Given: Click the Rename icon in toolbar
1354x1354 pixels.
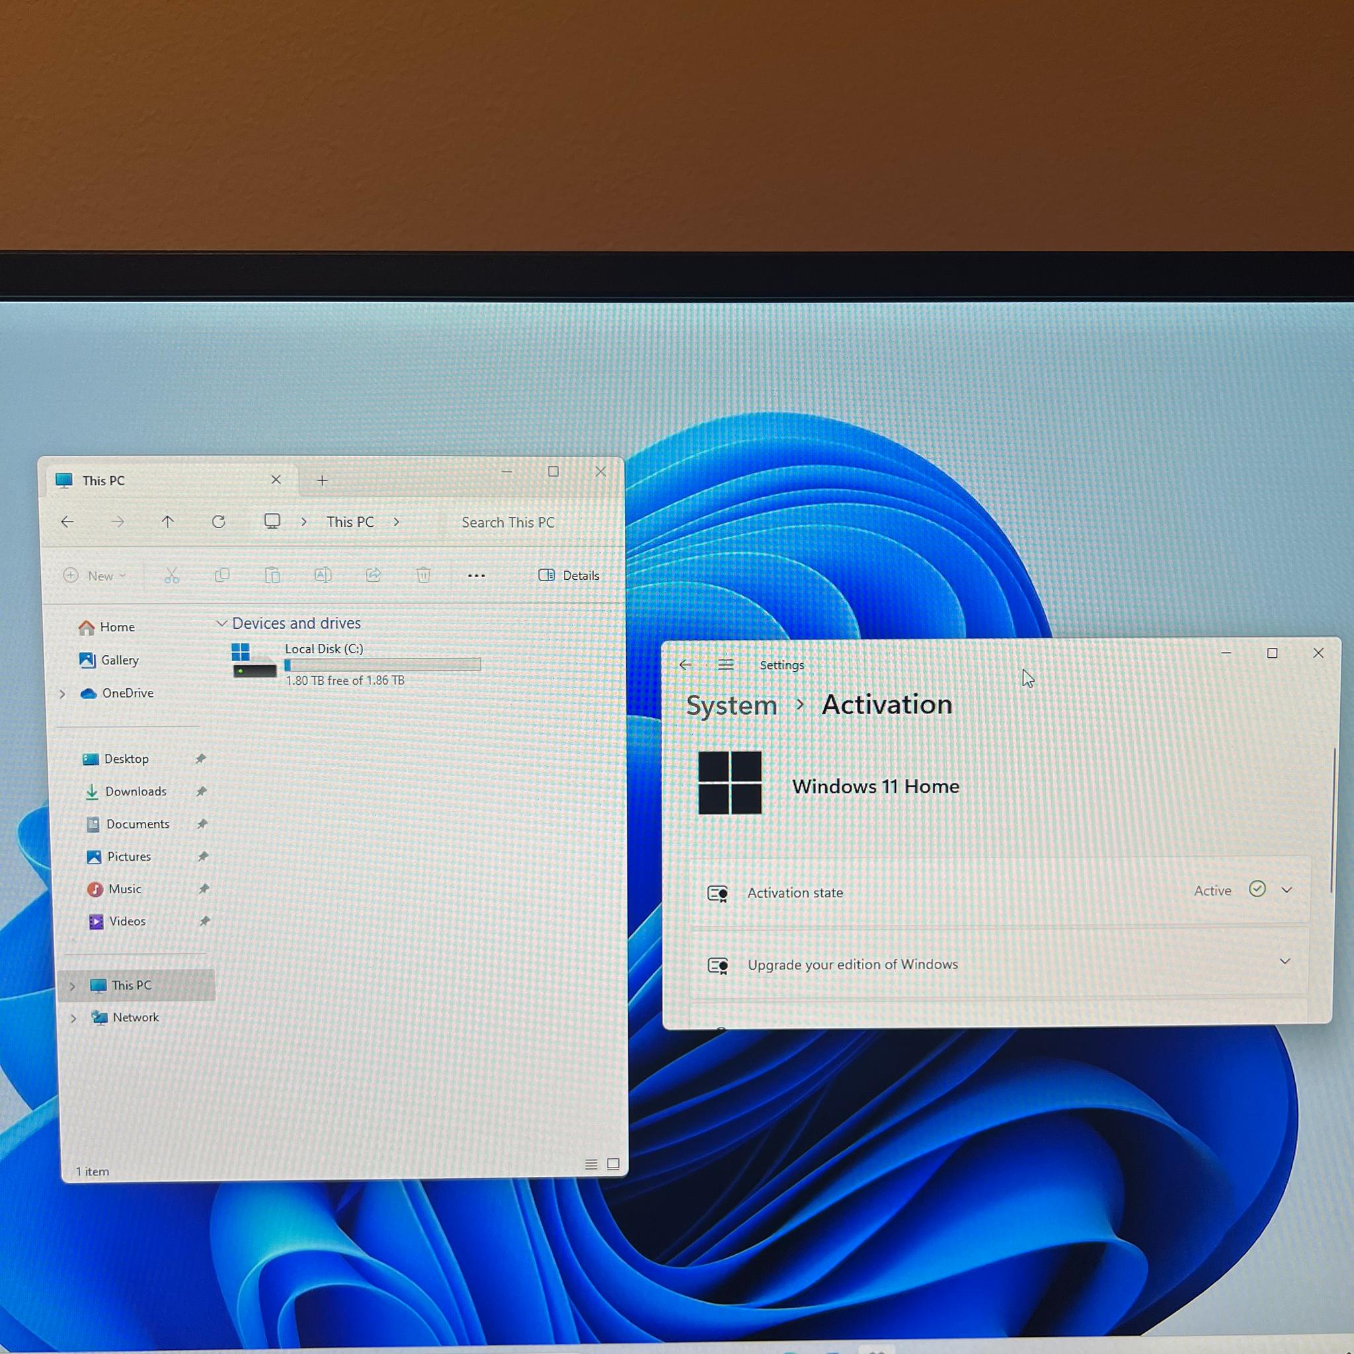Looking at the screenshot, I should pyautogui.click(x=323, y=575).
